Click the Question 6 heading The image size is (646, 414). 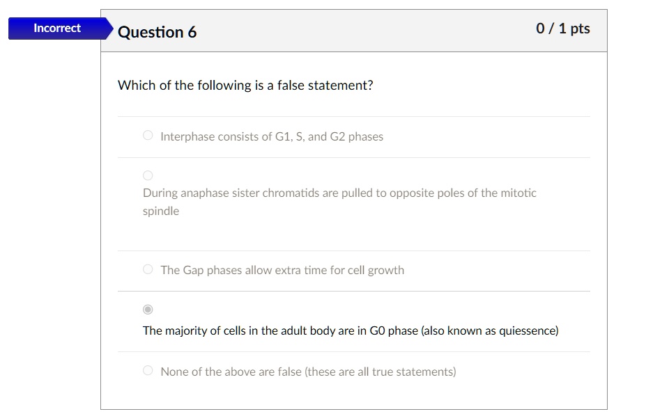(157, 32)
